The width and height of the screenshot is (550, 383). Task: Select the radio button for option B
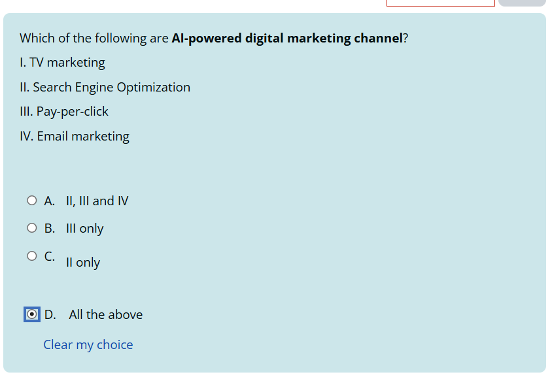pyautogui.click(x=32, y=229)
